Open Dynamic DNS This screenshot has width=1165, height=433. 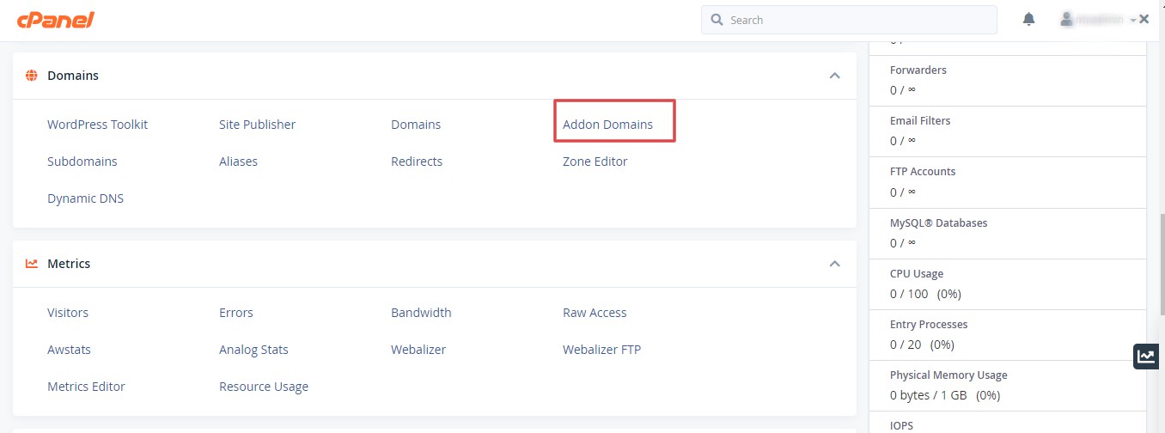85,198
